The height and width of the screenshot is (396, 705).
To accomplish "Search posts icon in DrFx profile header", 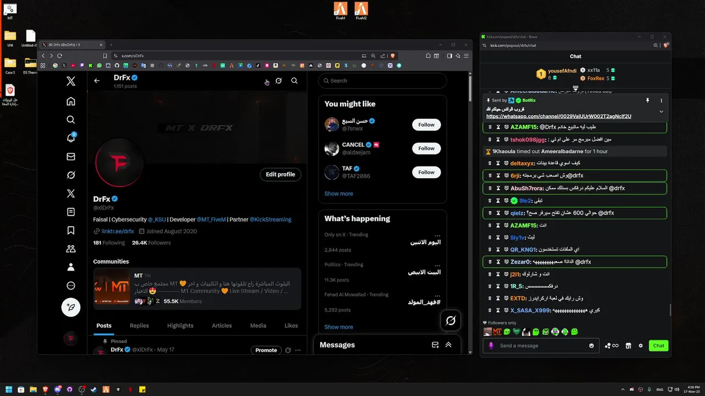I will tap(294, 81).
